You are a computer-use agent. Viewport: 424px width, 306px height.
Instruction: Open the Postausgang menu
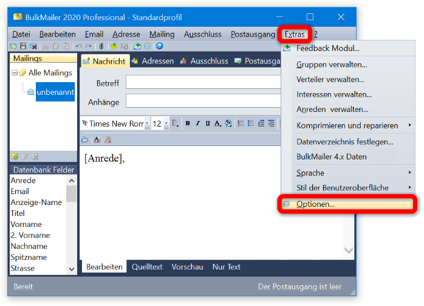253,35
